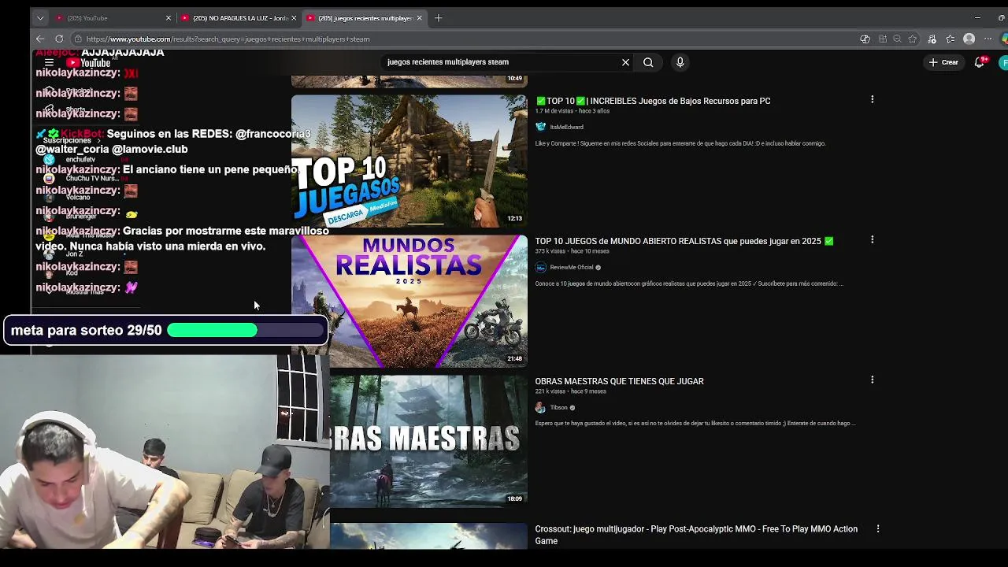Open YouTube notifications bell
Viewport: 1008px width, 567px height.
tap(980, 62)
